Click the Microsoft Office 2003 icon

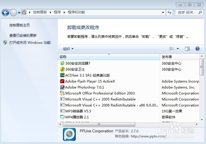coord(62,93)
